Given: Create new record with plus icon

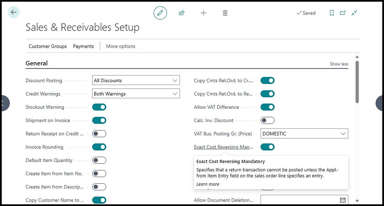Looking at the screenshot, I should point(203,13).
